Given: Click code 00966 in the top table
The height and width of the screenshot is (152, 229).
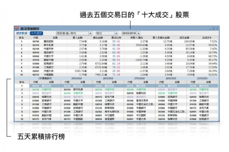Looking at the screenshot, I should click(x=36, y=56).
